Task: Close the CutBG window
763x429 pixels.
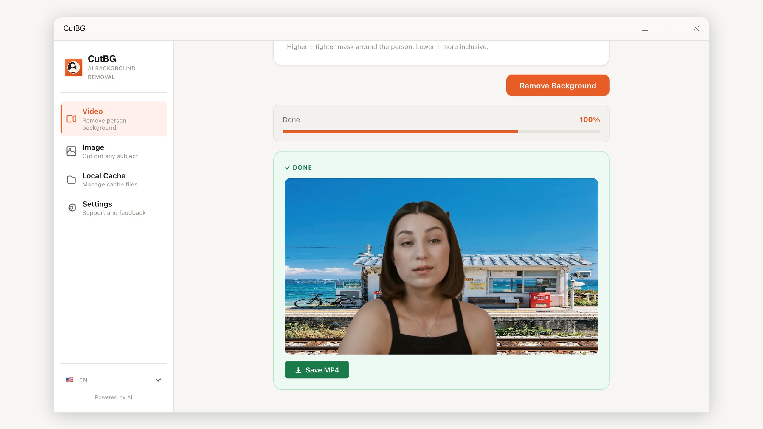Action: pyautogui.click(x=696, y=29)
